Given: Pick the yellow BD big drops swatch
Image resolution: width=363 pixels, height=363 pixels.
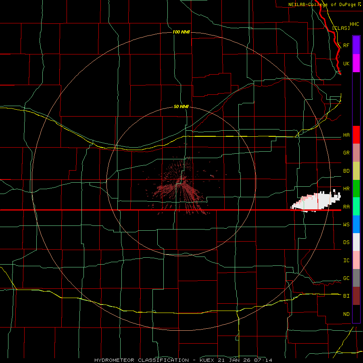Looking at the screenshot, I should (356, 171).
